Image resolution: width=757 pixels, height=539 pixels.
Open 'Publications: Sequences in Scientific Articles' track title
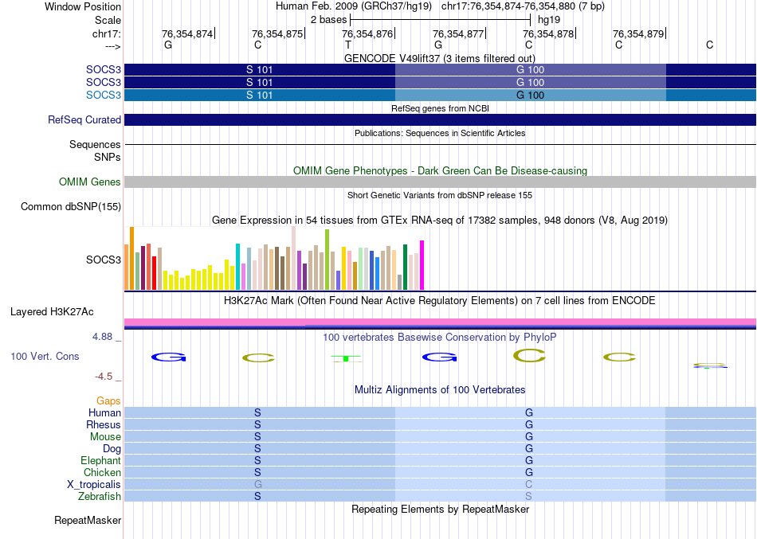[x=440, y=133]
